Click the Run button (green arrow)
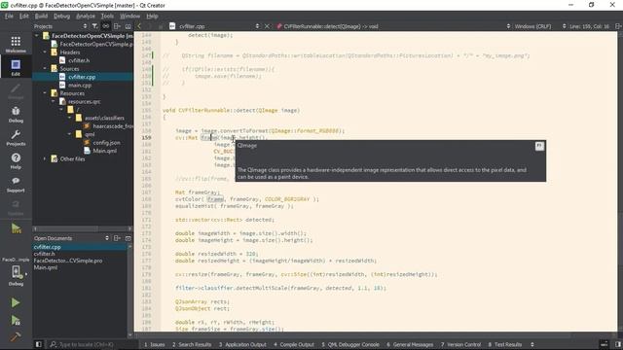Image resolution: width=623 pixels, height=350 pixels. coord(16,302)
